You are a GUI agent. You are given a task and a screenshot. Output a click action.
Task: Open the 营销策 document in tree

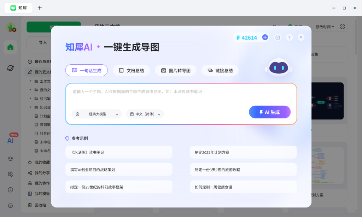(x=42, y=125)
